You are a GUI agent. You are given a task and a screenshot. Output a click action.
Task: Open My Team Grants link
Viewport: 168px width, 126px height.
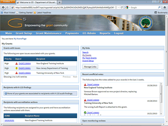(90, 58)
